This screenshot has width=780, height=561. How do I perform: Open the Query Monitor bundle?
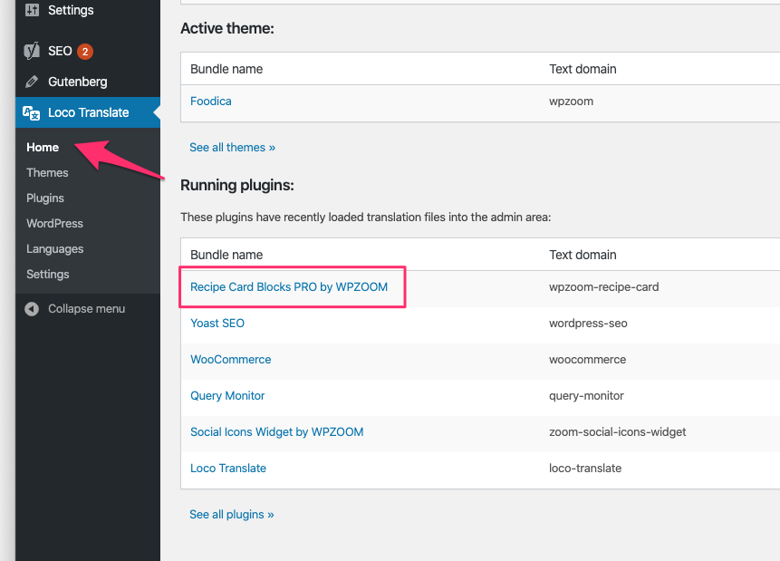pyautogui.click(x=227, y=396)
